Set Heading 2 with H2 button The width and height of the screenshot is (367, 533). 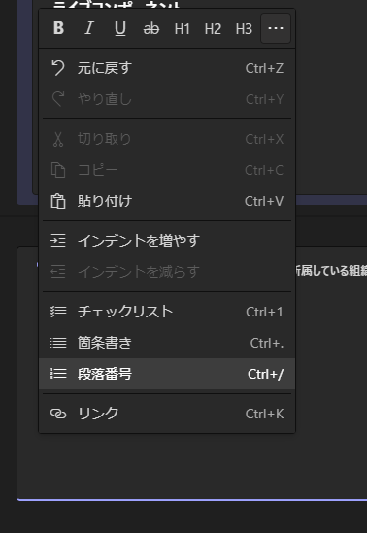point(213,28)
